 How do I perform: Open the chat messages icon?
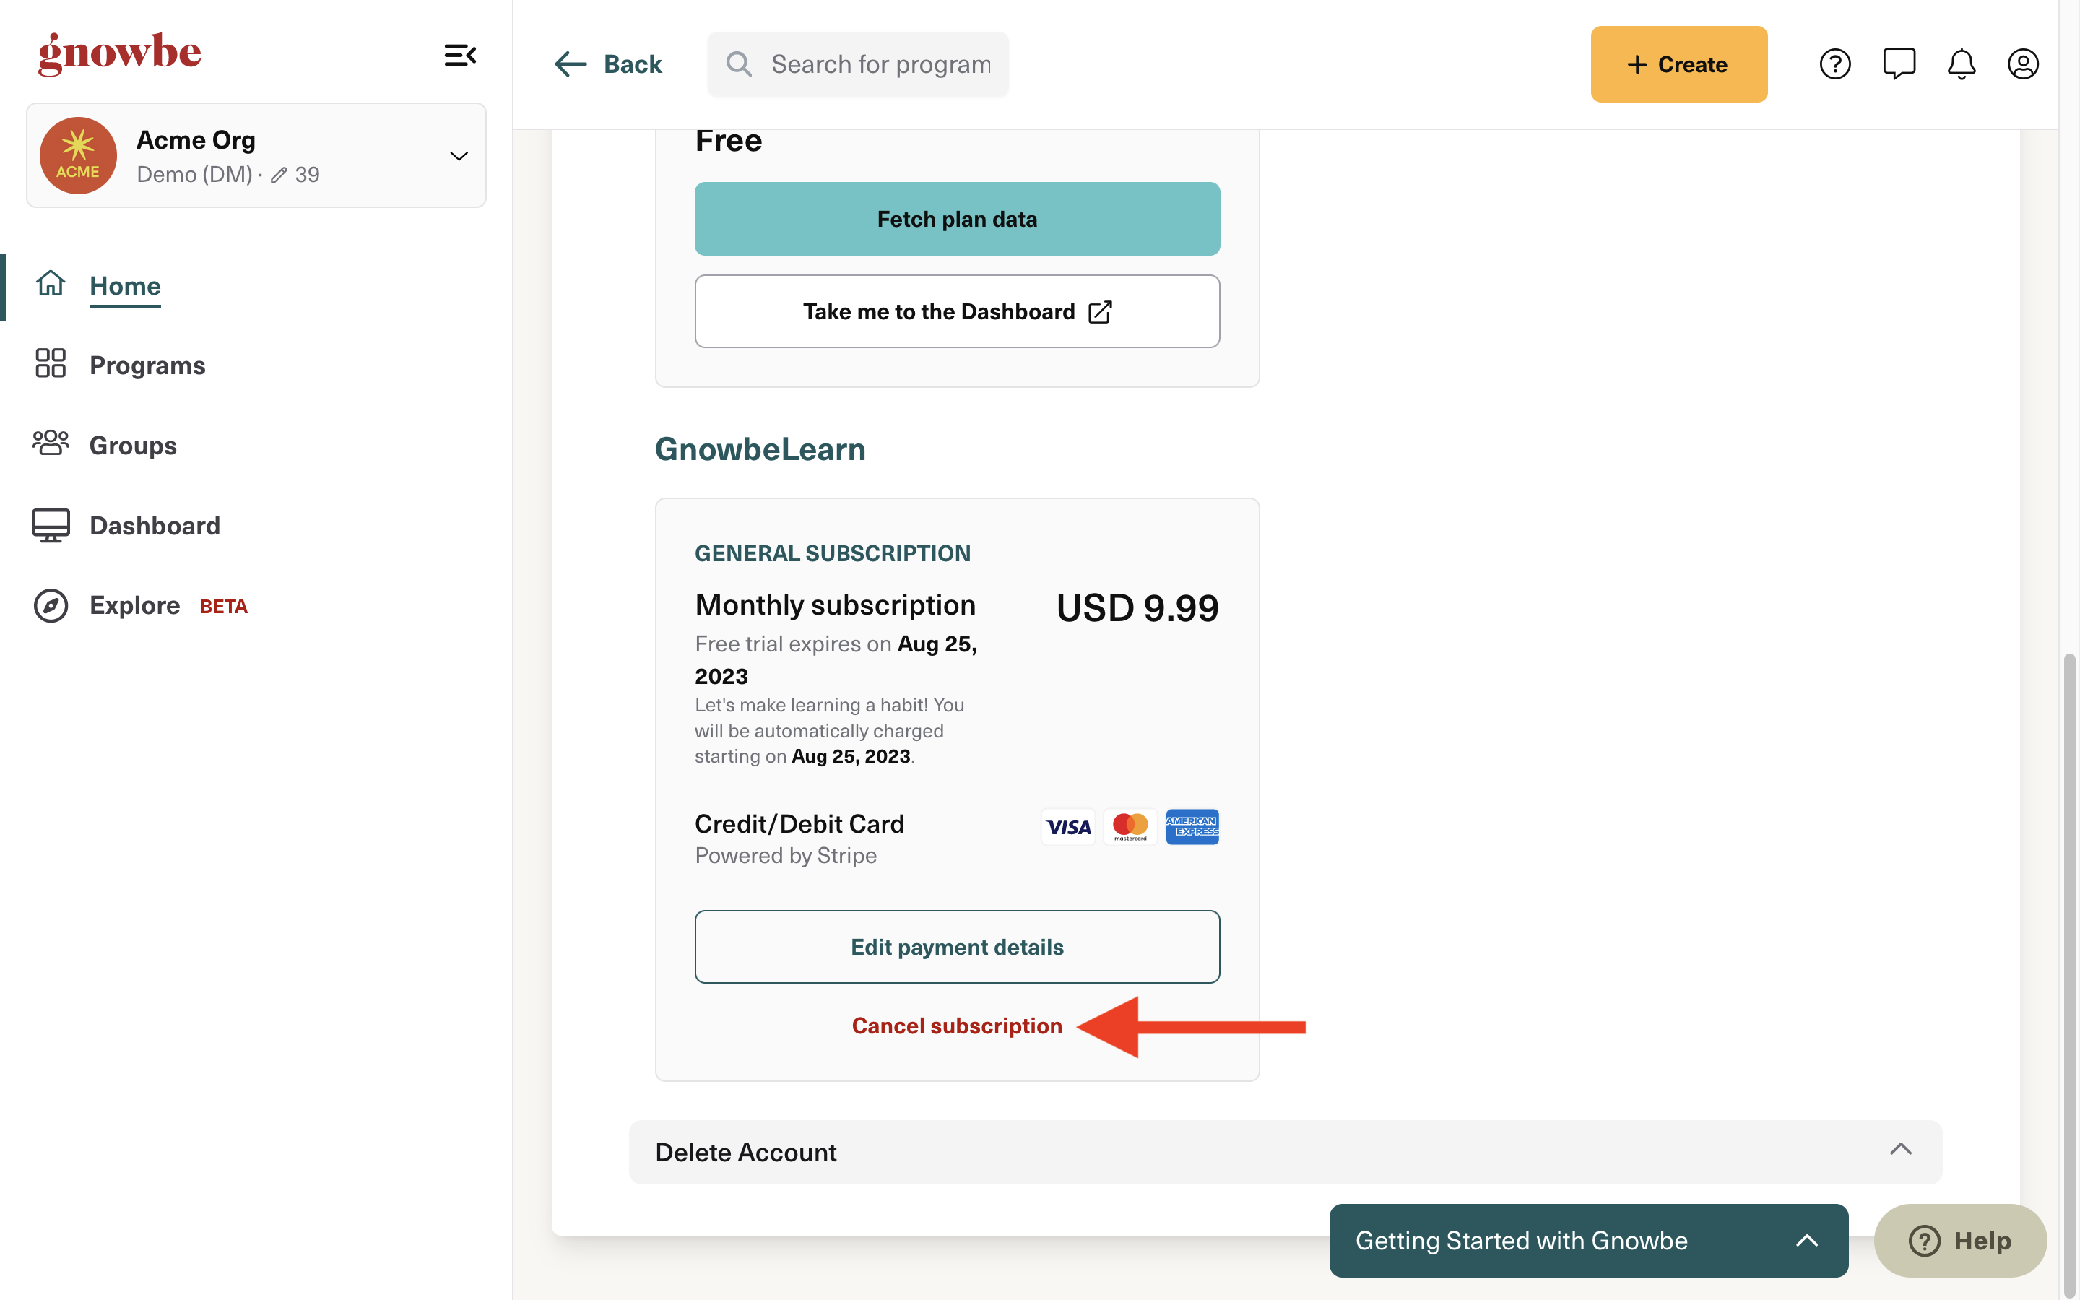[1899, 64]
